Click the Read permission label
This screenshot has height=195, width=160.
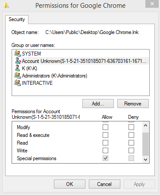click(22, 143)
